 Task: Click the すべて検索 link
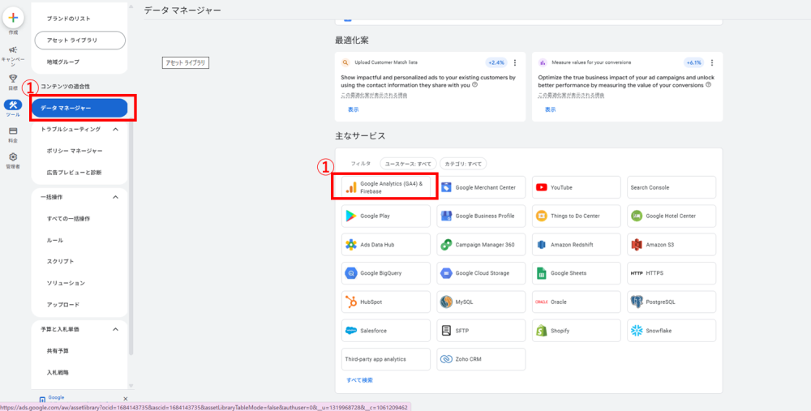pos(359,380)
